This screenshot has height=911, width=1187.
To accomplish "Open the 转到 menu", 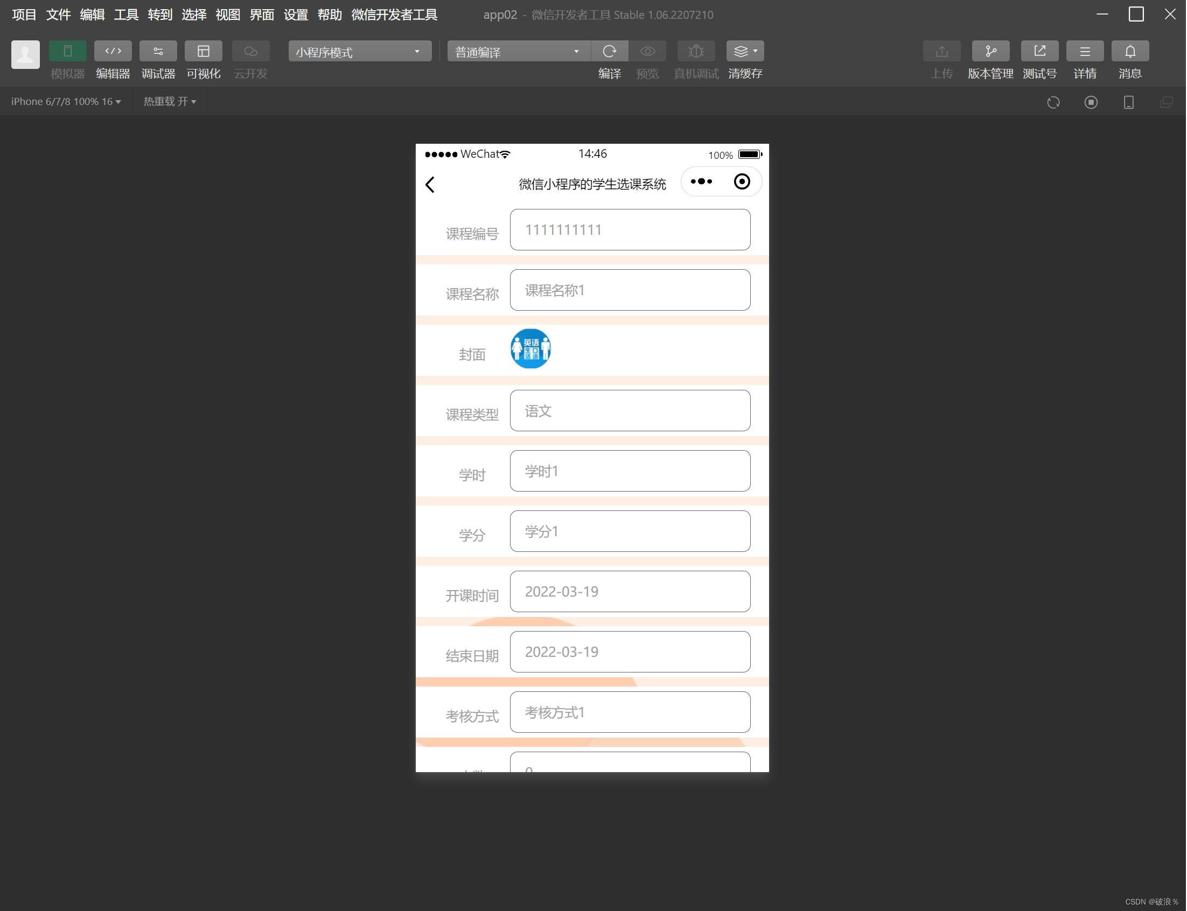I will pyautogui.click(x=160, y=15).
